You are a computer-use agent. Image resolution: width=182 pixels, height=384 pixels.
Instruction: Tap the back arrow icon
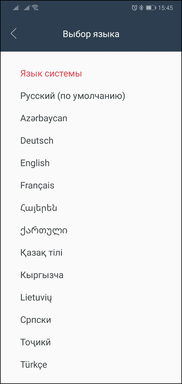[x=14, y=34]
